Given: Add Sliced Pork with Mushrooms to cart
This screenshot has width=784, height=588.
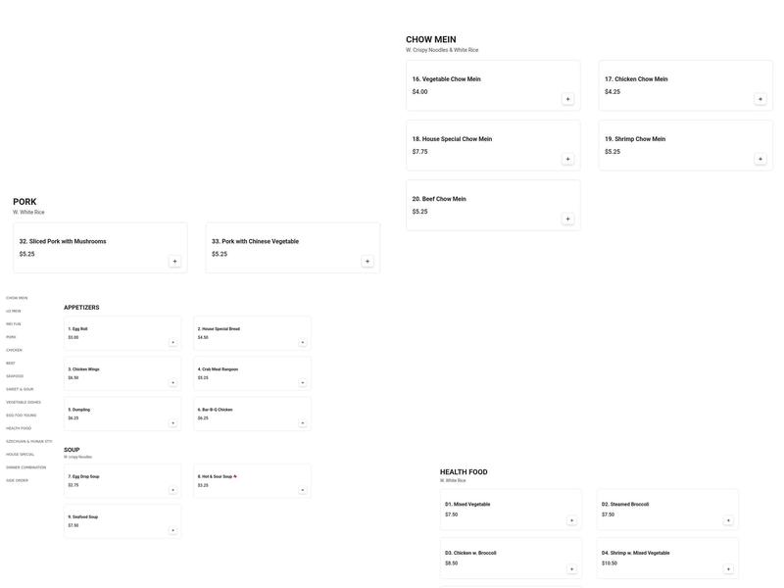Looking at the screenshot, I should [174, 262].
